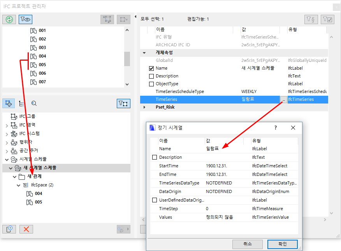Click new assignment plus icon
This screenshot has width=341, height=251.
9,229
